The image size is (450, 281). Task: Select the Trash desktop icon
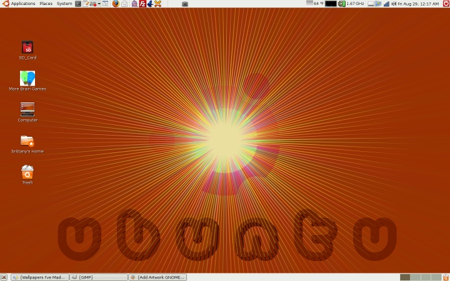click(27, 175)
